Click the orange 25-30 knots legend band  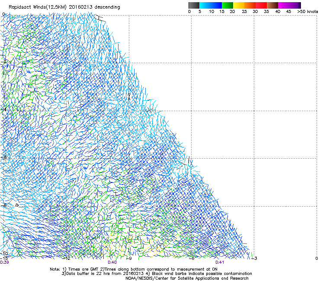(x=250, y=5)
